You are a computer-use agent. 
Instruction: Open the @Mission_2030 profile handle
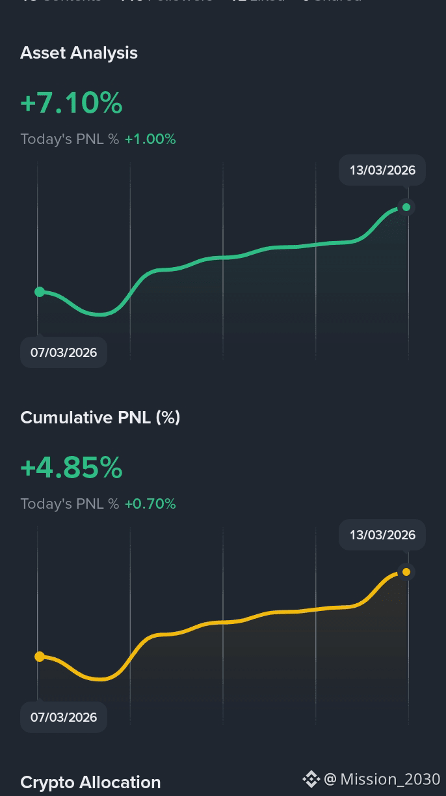click(382, 779)
